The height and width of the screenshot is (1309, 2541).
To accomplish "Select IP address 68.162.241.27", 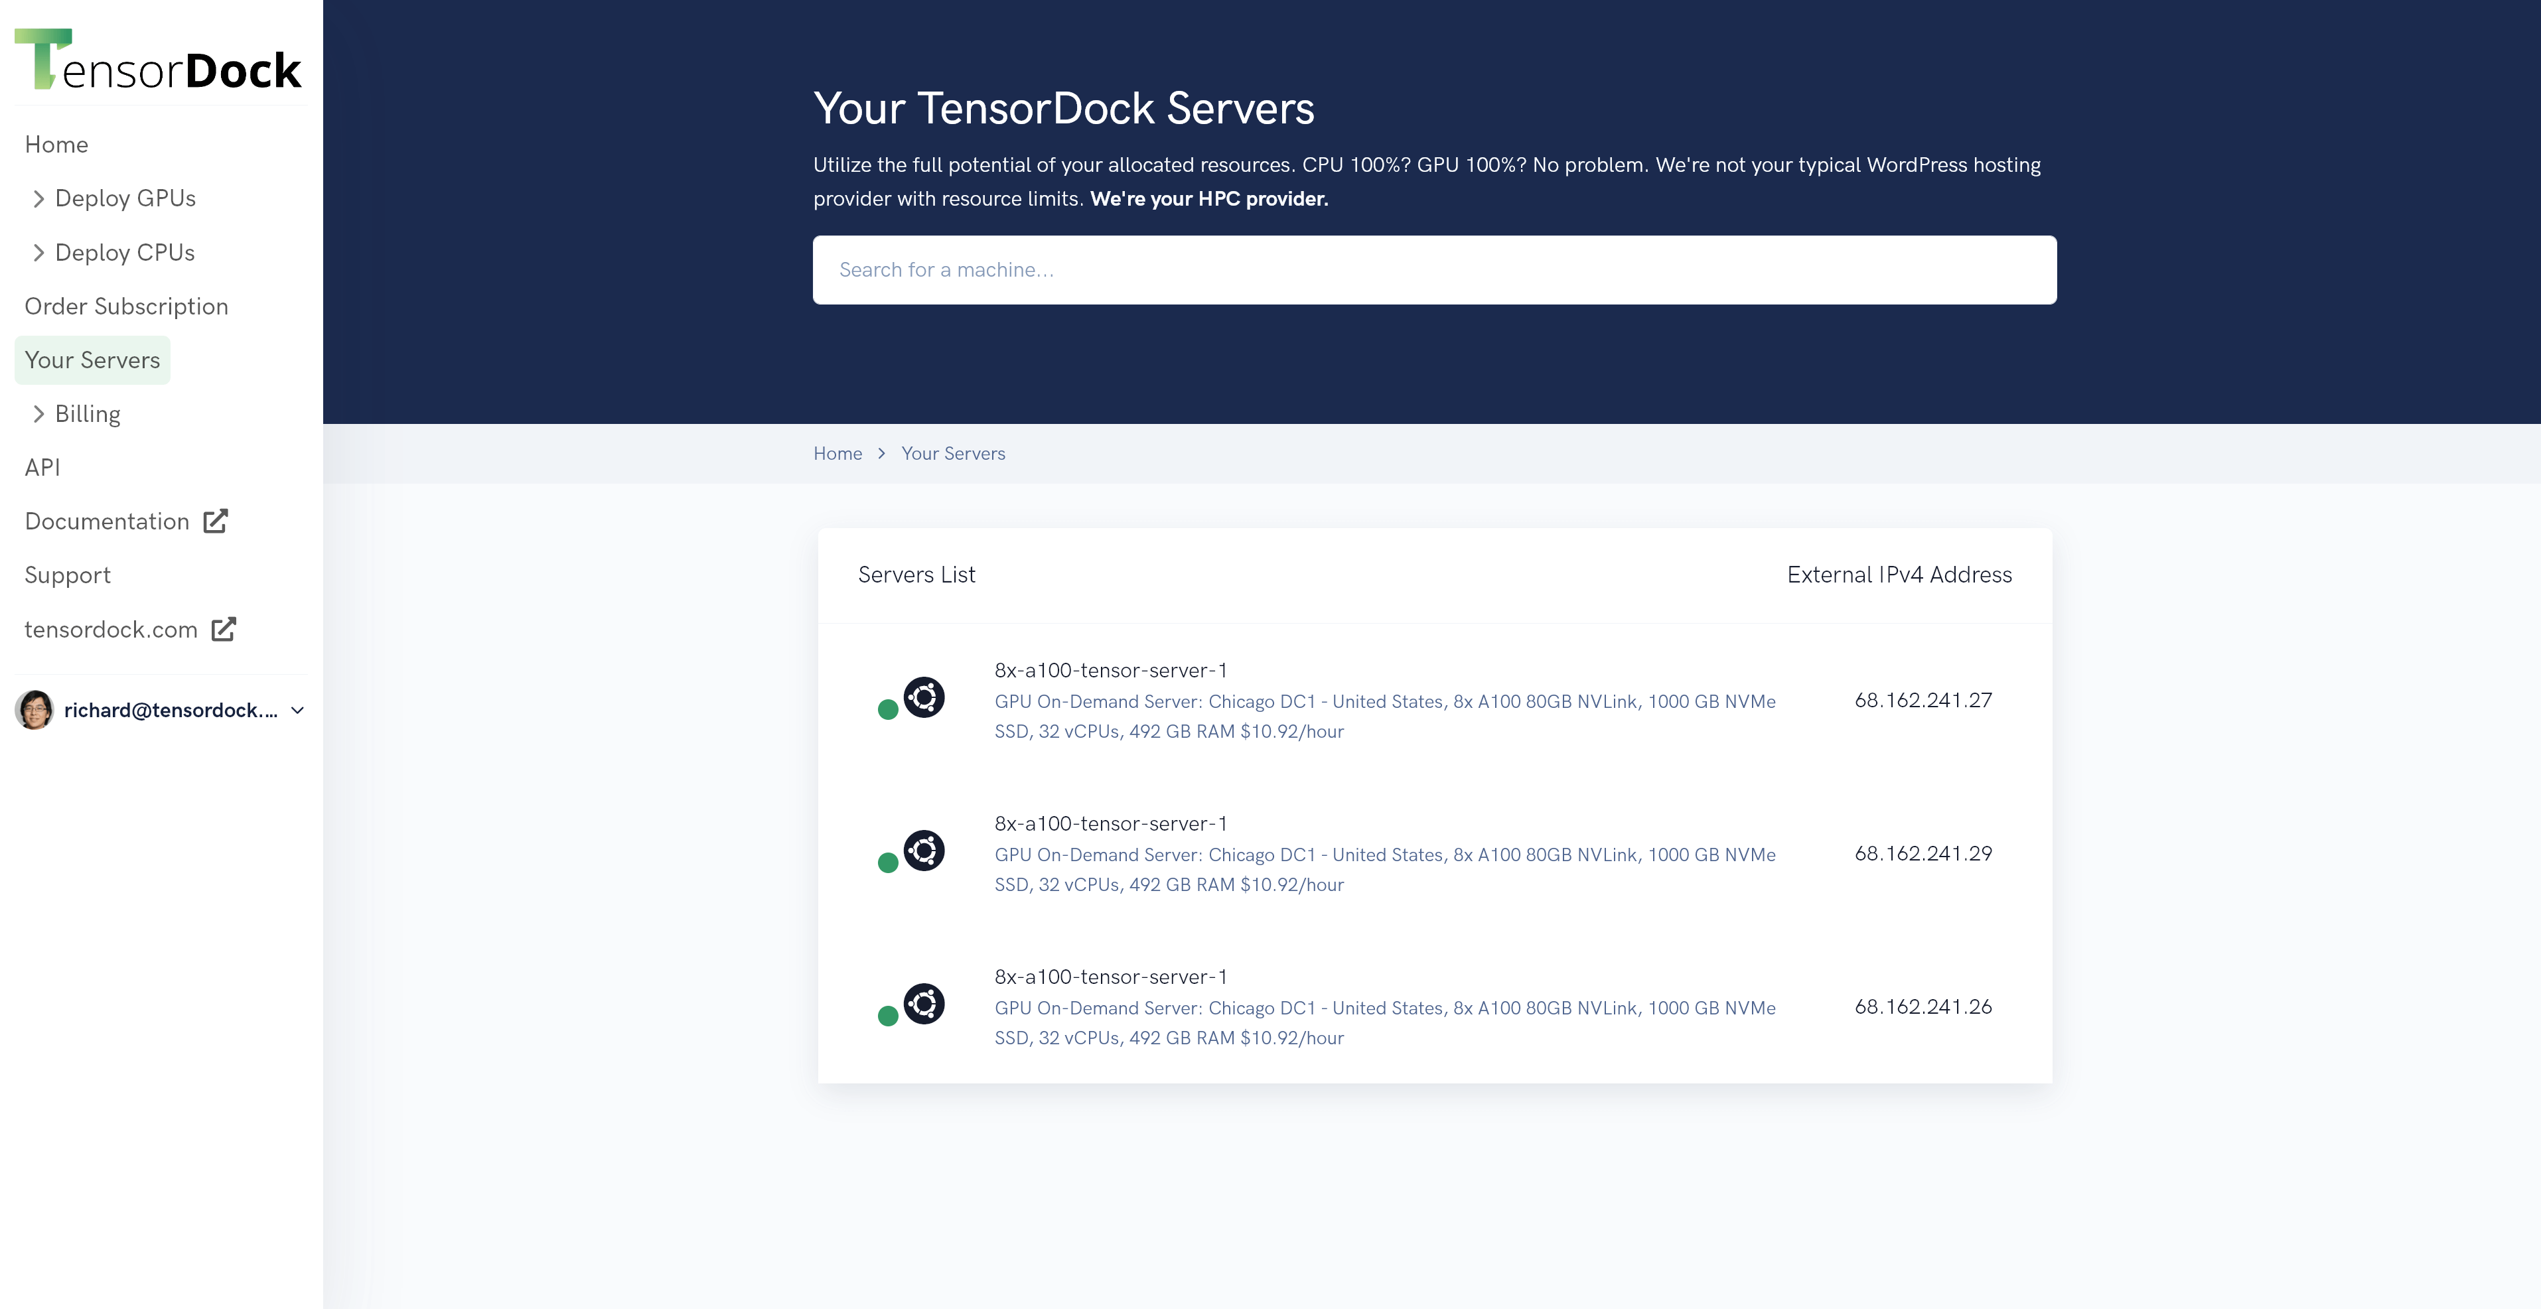I will [x=1924, y=701].
